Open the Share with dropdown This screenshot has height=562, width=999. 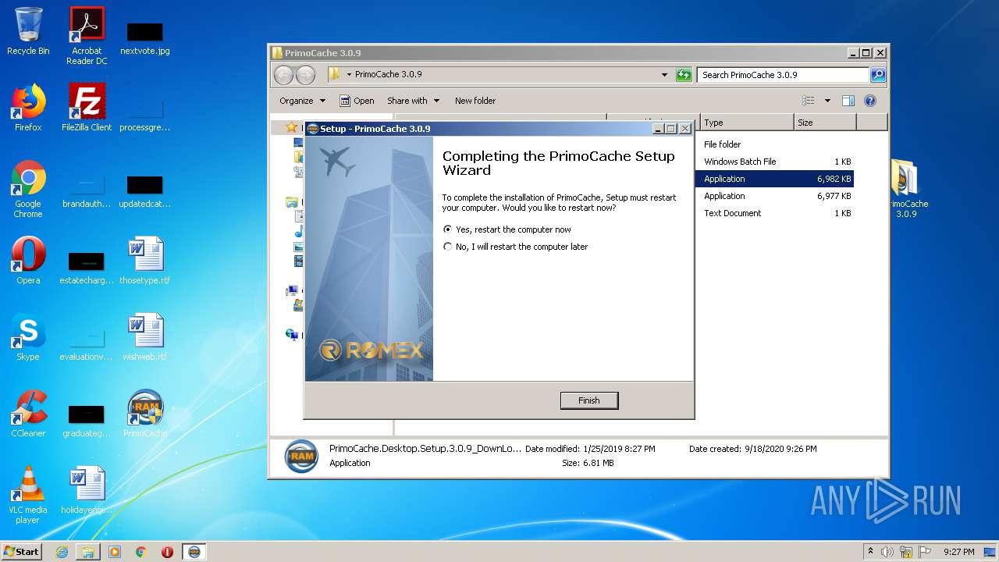coord(414,101)
